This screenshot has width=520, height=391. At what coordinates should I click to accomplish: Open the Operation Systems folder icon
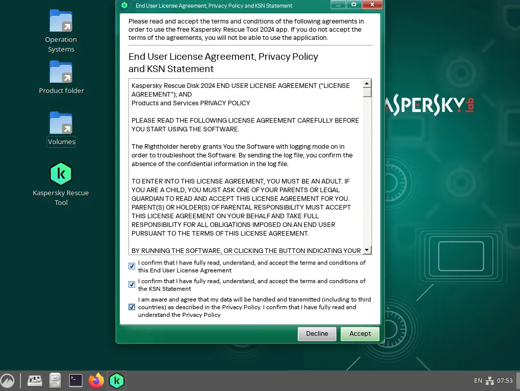click(x=61, y=21)
